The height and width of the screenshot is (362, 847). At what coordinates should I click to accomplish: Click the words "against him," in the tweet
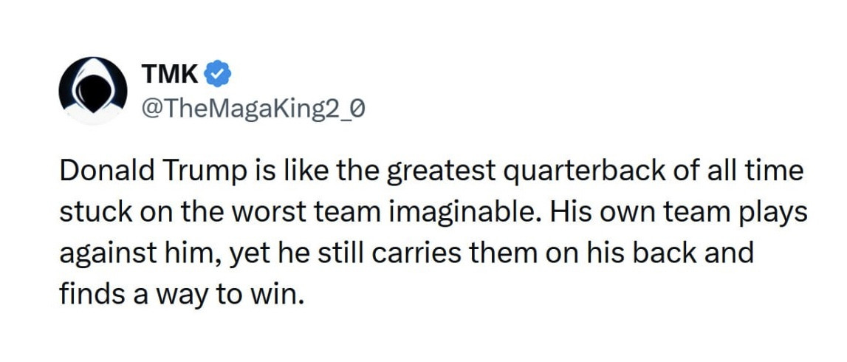137,254
